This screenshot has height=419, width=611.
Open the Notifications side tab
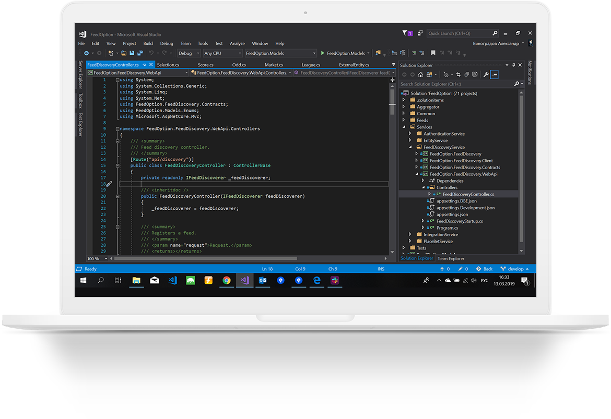click(x=530, y=73)
